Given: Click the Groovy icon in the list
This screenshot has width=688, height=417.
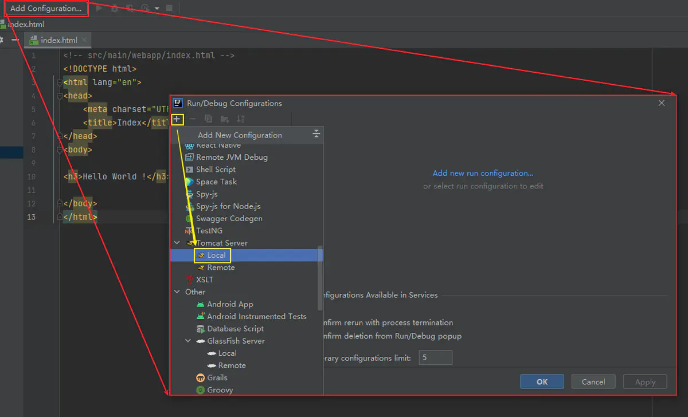Looking at the screenshot, I should [200, 390].
